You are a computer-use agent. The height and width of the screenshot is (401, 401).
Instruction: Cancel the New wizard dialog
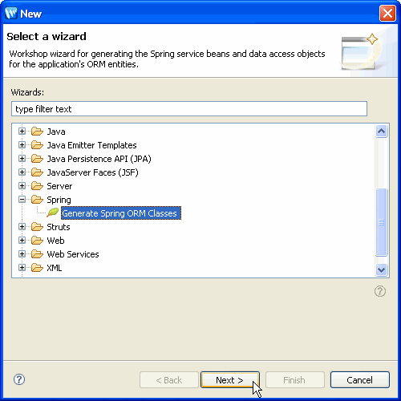[x=360, y=379]
